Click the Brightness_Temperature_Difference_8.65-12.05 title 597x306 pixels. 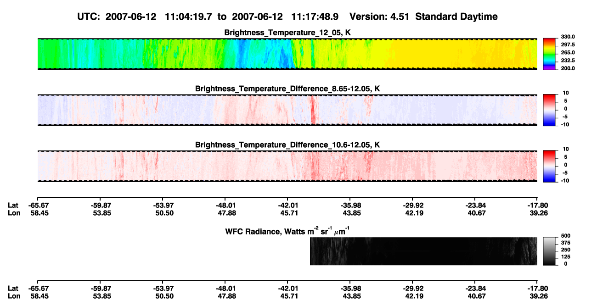[x=287, y=89]
